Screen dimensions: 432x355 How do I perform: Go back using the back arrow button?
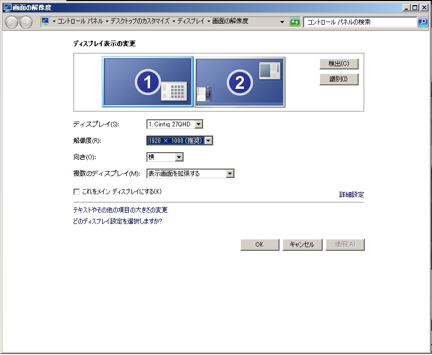(11, 22)
